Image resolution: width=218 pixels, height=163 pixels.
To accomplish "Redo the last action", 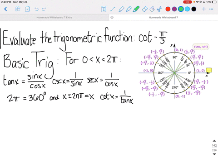I will pyautogui.click(x=44, y=9).
